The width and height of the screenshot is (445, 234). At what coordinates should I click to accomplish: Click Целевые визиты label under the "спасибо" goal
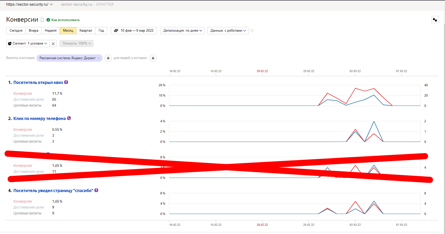point(27,213)
